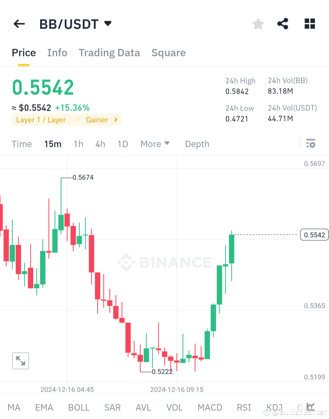Open chart display settings icon beside Depth

pos(311,144)
